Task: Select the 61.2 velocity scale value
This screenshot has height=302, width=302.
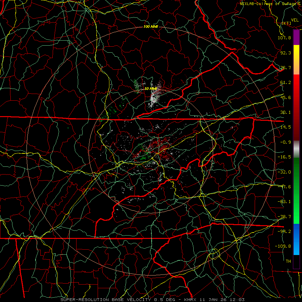Action: point(286,83)
